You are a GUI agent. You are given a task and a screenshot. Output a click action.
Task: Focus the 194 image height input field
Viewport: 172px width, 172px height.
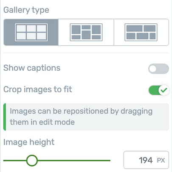coord(146,160)
